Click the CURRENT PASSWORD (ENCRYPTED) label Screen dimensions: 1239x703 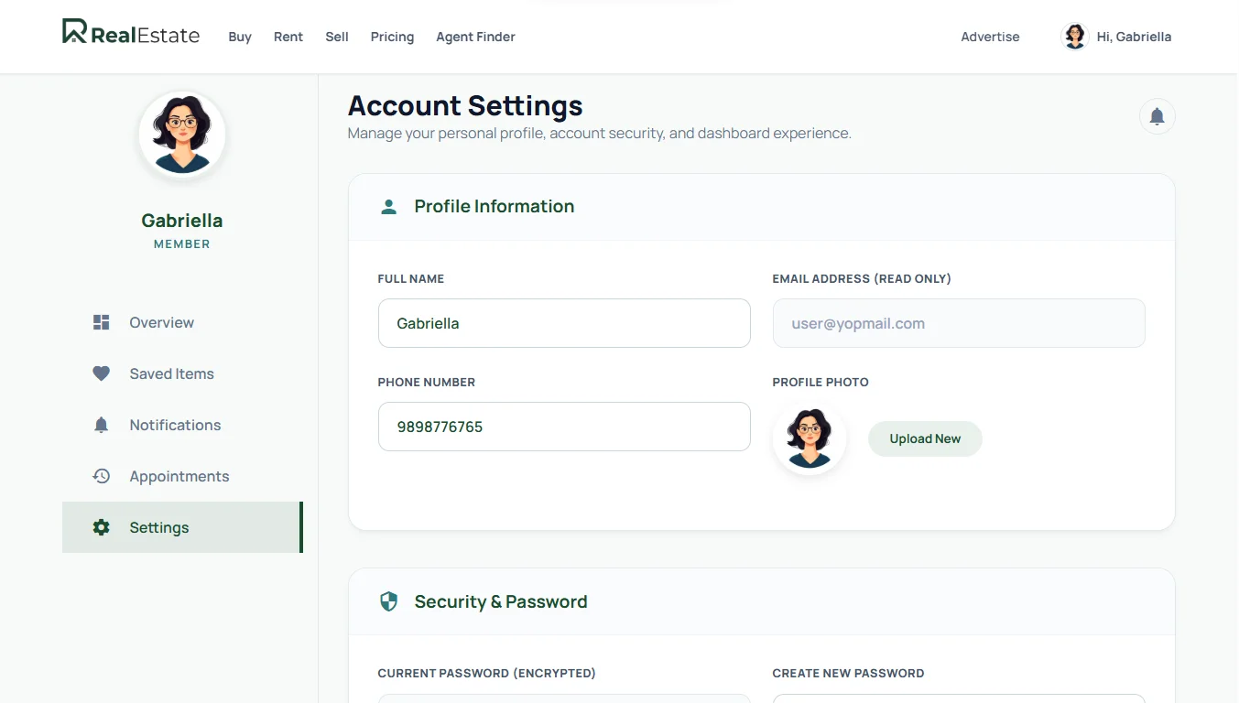pyautogui.click(x=487, y=674)
